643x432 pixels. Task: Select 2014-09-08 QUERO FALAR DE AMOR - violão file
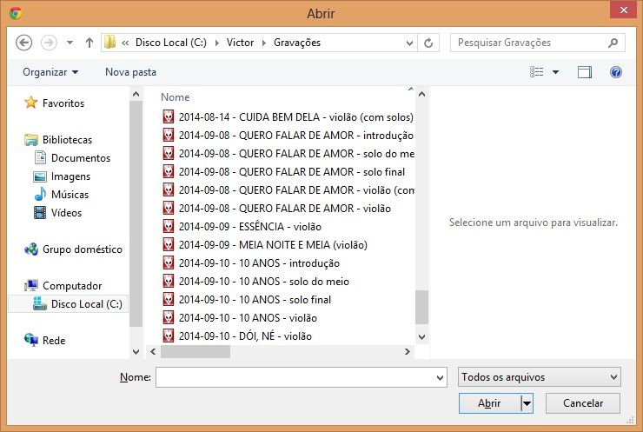(277, 209)
